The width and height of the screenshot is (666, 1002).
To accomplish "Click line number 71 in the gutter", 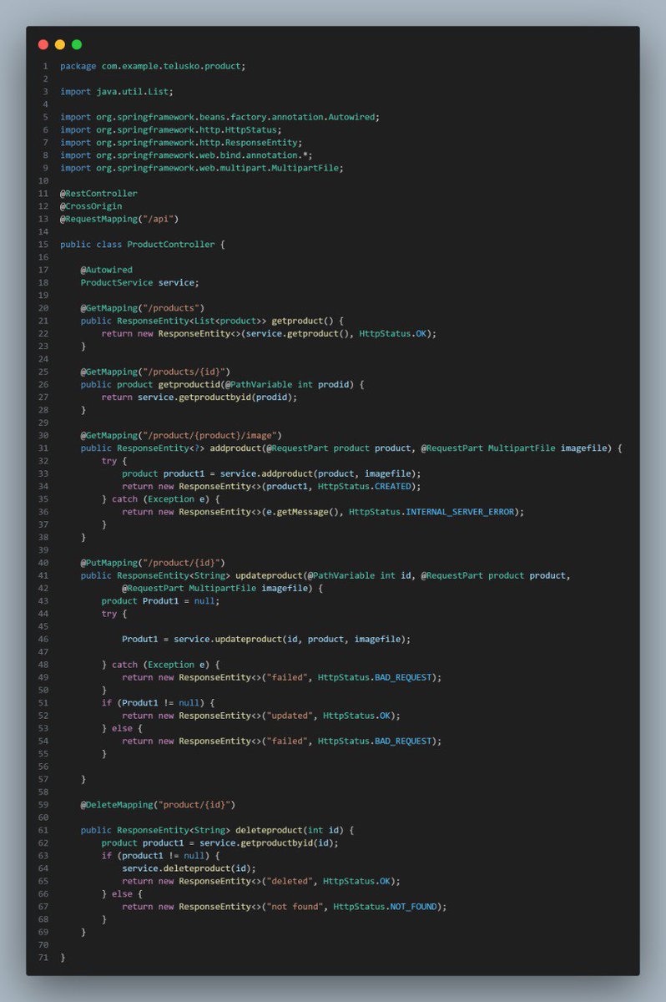I will [x=43, y=958].
